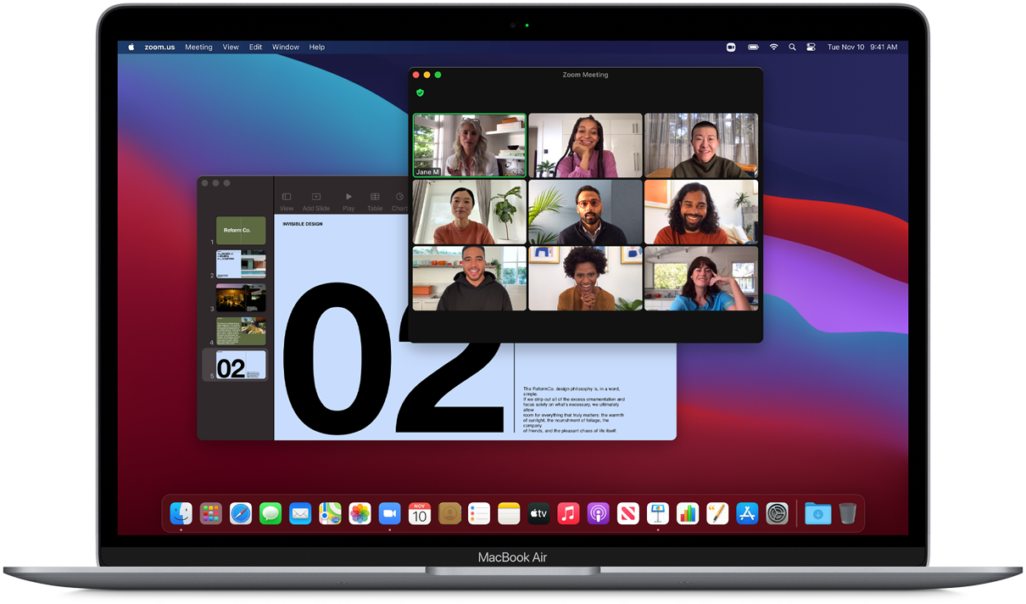Expand the zoom.us application menu
This screenshot has width=1026, height=604.
click(x=159, y=48)
